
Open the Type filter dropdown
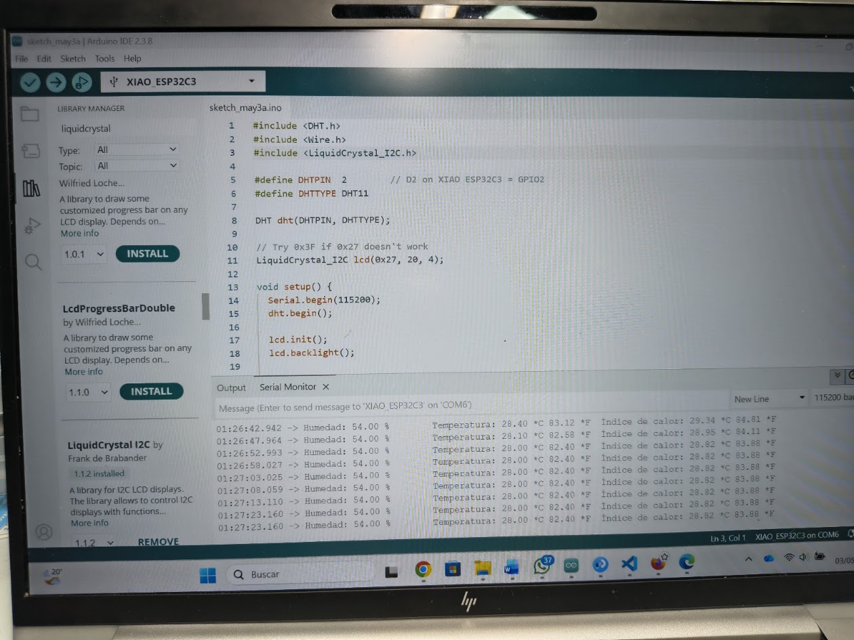click(137, 149)
